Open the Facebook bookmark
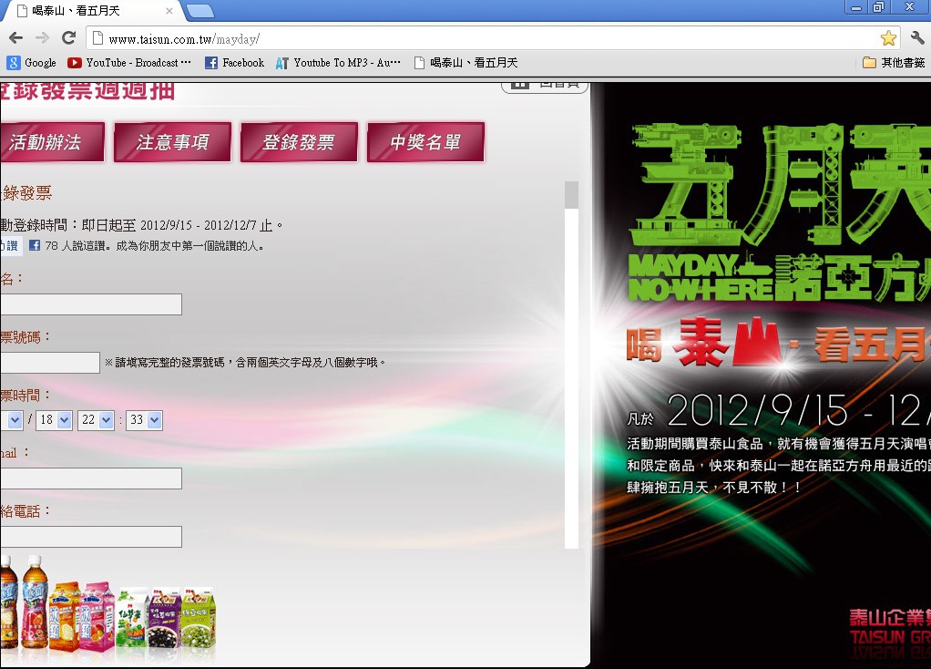The image size is (931, 669). [x=234, y=62]
